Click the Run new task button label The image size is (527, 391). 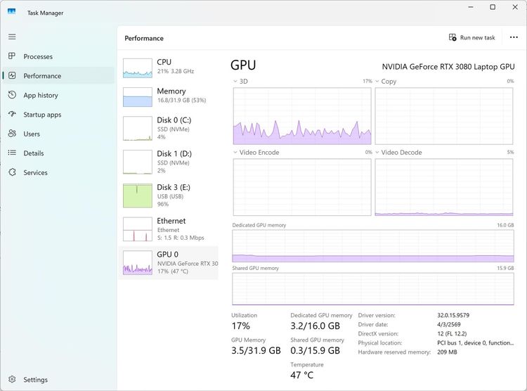(477, 38)
